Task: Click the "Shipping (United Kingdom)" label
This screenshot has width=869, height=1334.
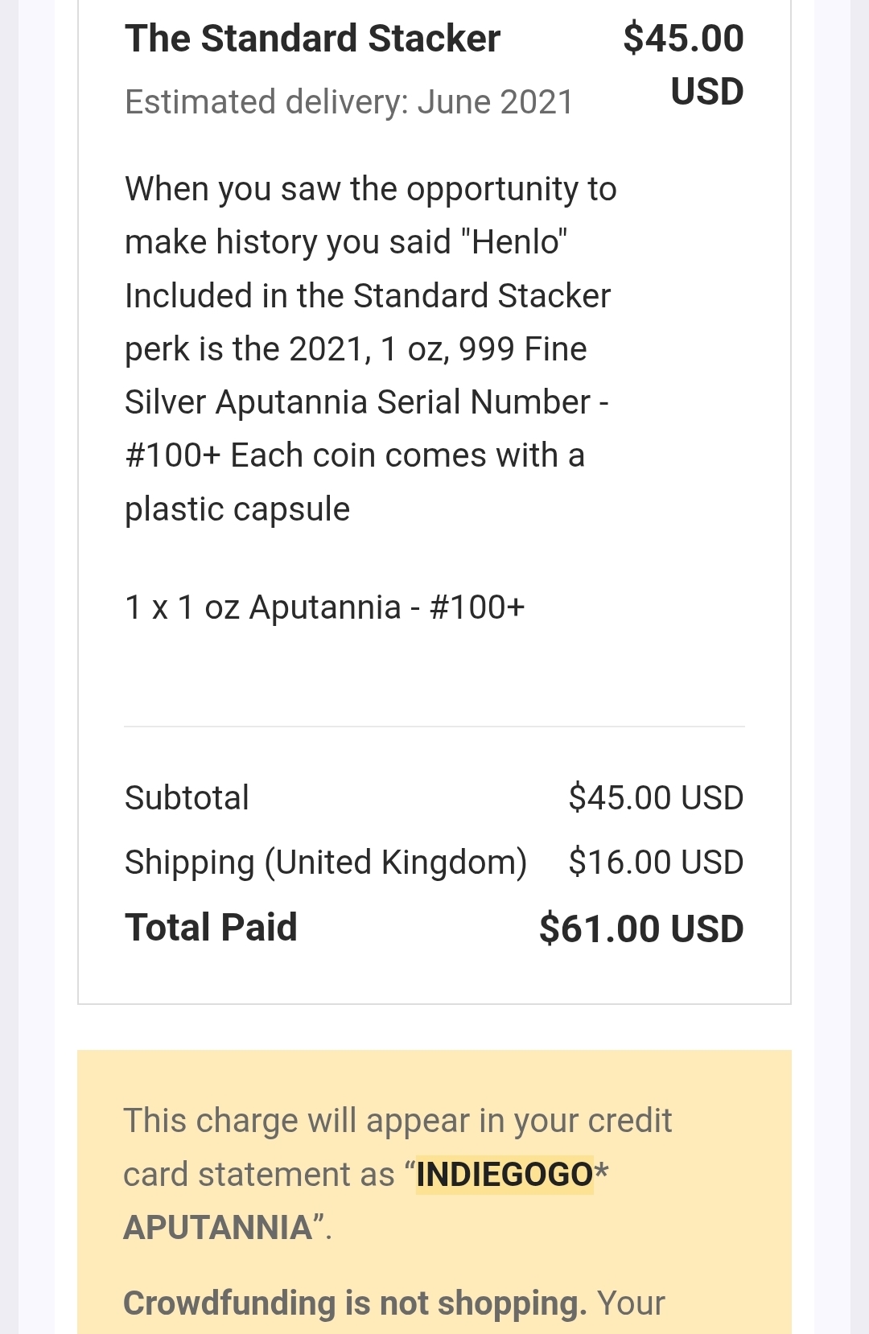Action: [325, 863]
